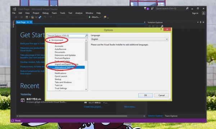The image size is (216, 129).
Task: Collapse the Environment tree node
Action: 50,40
